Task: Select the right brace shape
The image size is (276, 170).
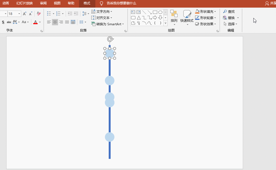Action: click(160, 23)
